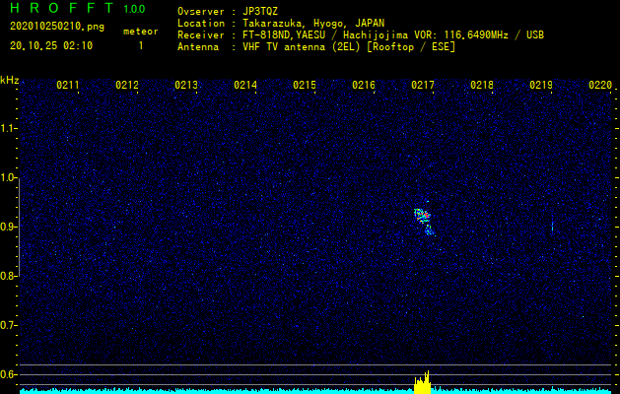Click the gray frequency range bar on left axis
The height and width of the screenshot is (394, 620).
pyautogui.click(x=19, y=225)
